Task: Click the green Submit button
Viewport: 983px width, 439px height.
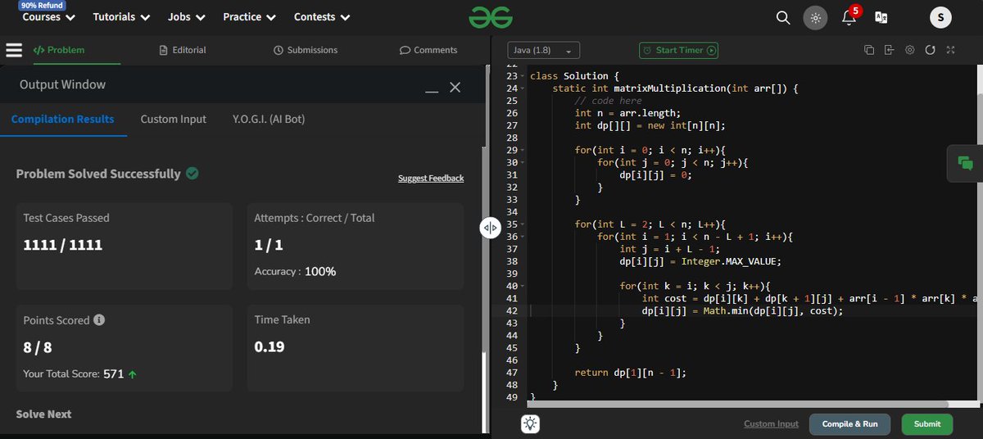Action: (927, 424)
